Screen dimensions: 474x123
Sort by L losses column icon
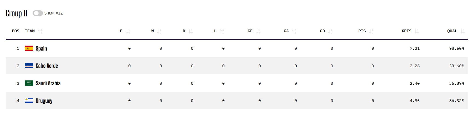click(x=222, y=31)
